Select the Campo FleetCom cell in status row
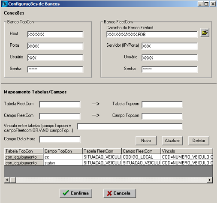 point(141,163)
